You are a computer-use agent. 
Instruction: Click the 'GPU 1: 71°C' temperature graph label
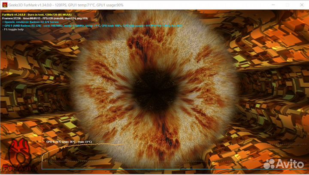pyautogui.click(x=69, y=142)
